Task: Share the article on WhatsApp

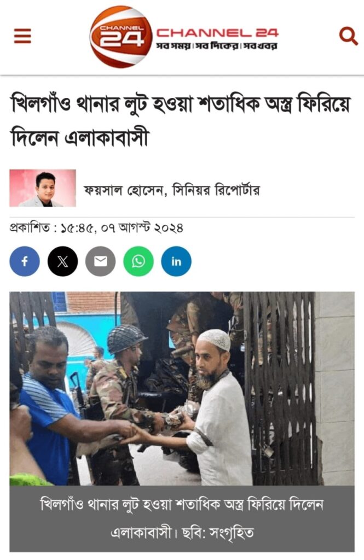Action: tap(138, 261)
